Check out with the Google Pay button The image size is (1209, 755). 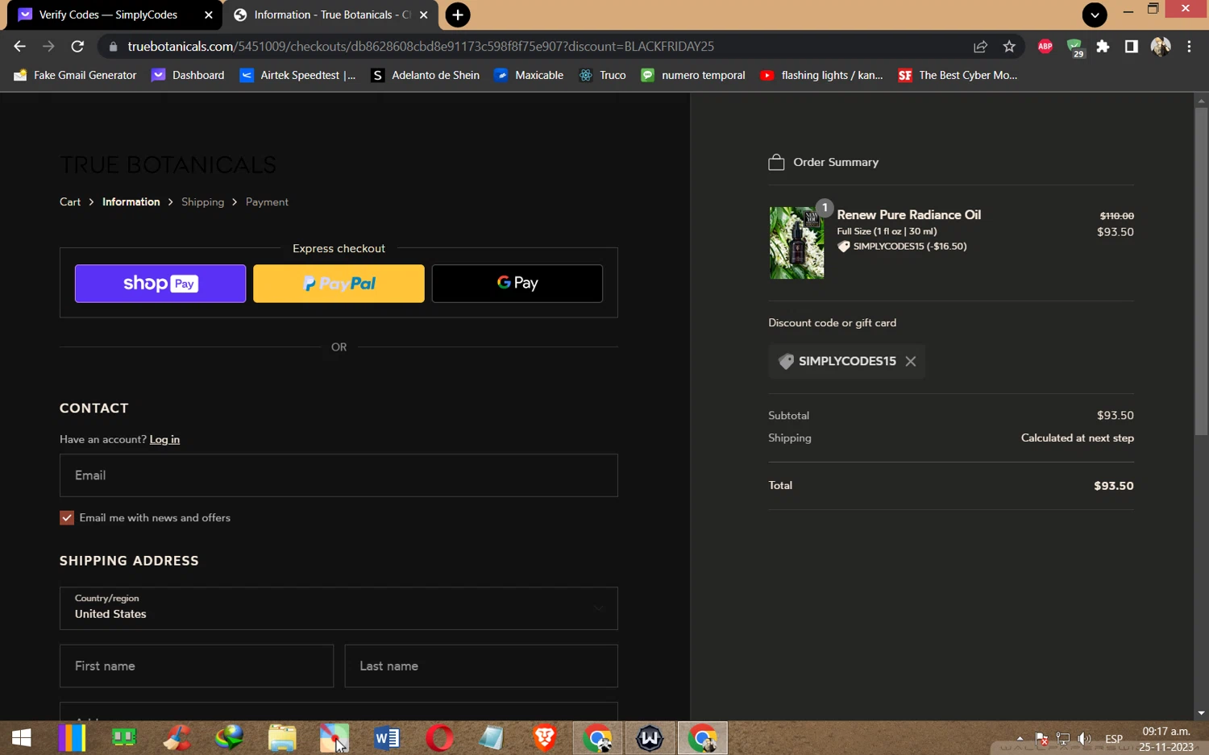pyautogui.click(x=517, y=284)
